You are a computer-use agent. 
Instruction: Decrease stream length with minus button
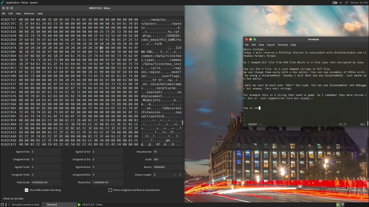pos(175,175)
